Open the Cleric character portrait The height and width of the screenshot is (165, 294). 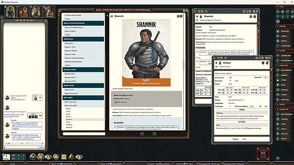(x=10, y=12)
